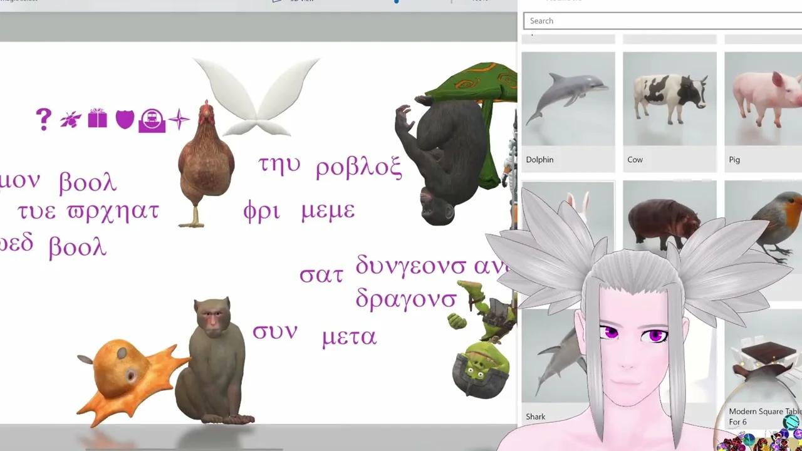The width and height of the screenshot is (802, 451).
Task: Click the text 'μετα' on canvas
Action: pos(349,338)
